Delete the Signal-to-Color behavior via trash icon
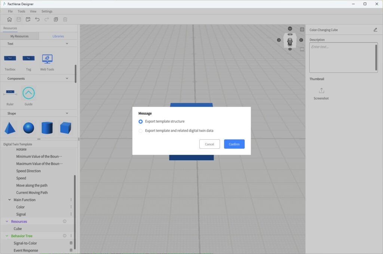Viewport: 383px width, 254px height. [x=71, y=243]
